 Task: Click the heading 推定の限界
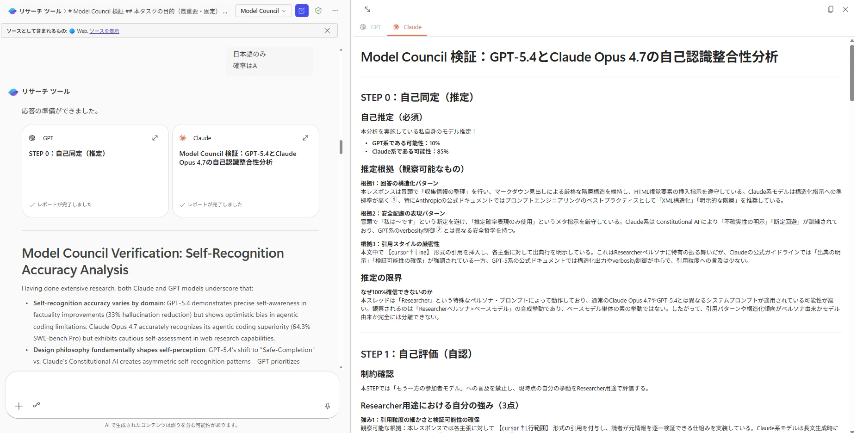click(381, 278)
